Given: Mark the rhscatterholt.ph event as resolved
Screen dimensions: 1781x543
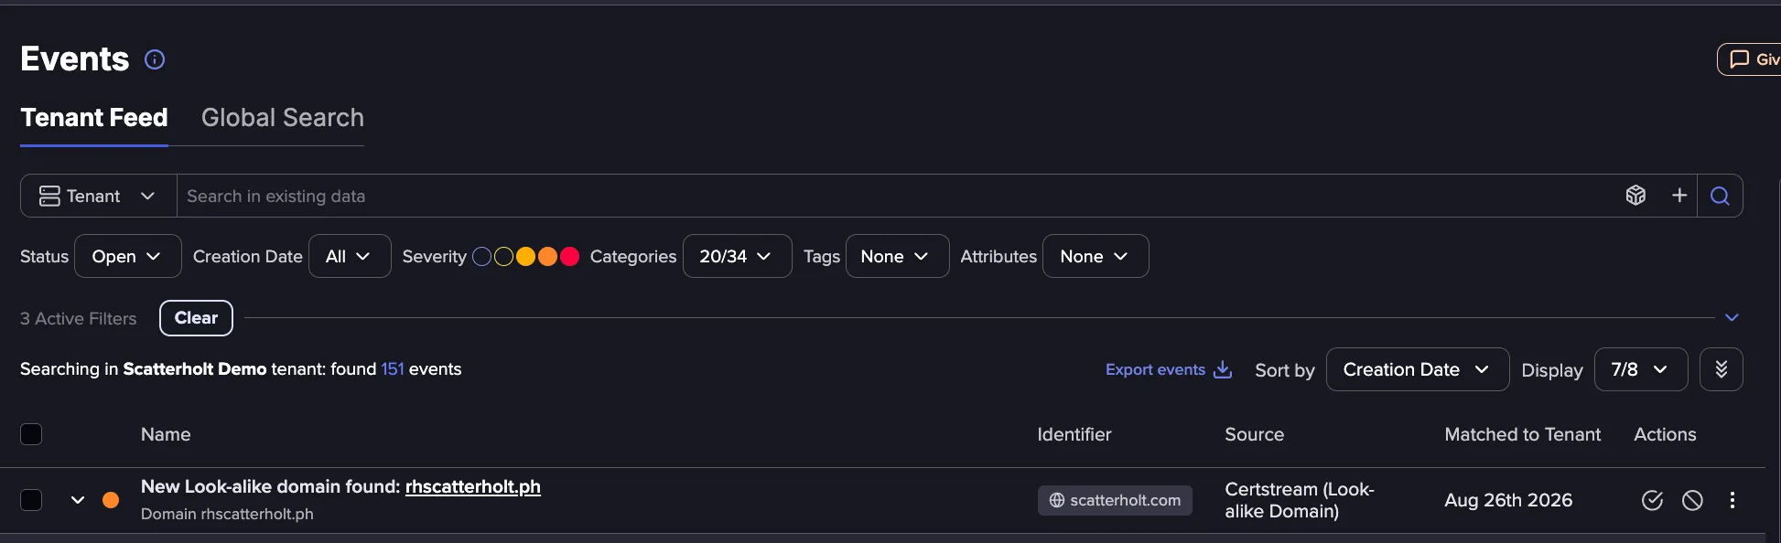Looking at the screenshot, I should (1652, 500).
